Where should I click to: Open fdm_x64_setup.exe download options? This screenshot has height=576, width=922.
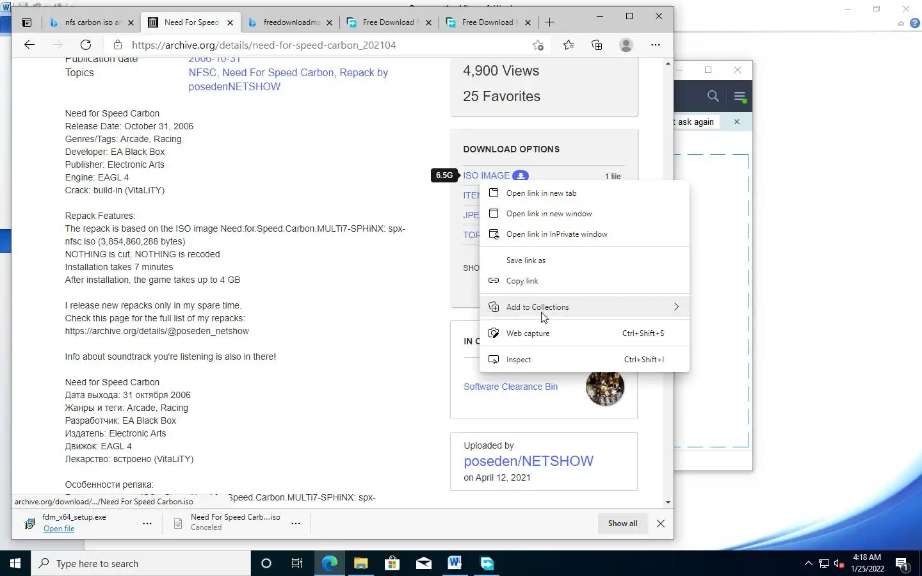tap(147, 524)
